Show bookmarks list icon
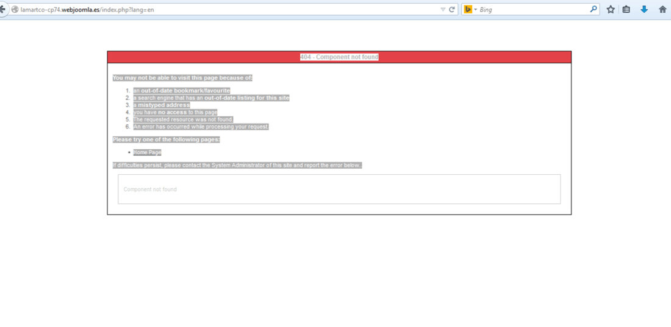The image size is (671, 327). point(626,9)
